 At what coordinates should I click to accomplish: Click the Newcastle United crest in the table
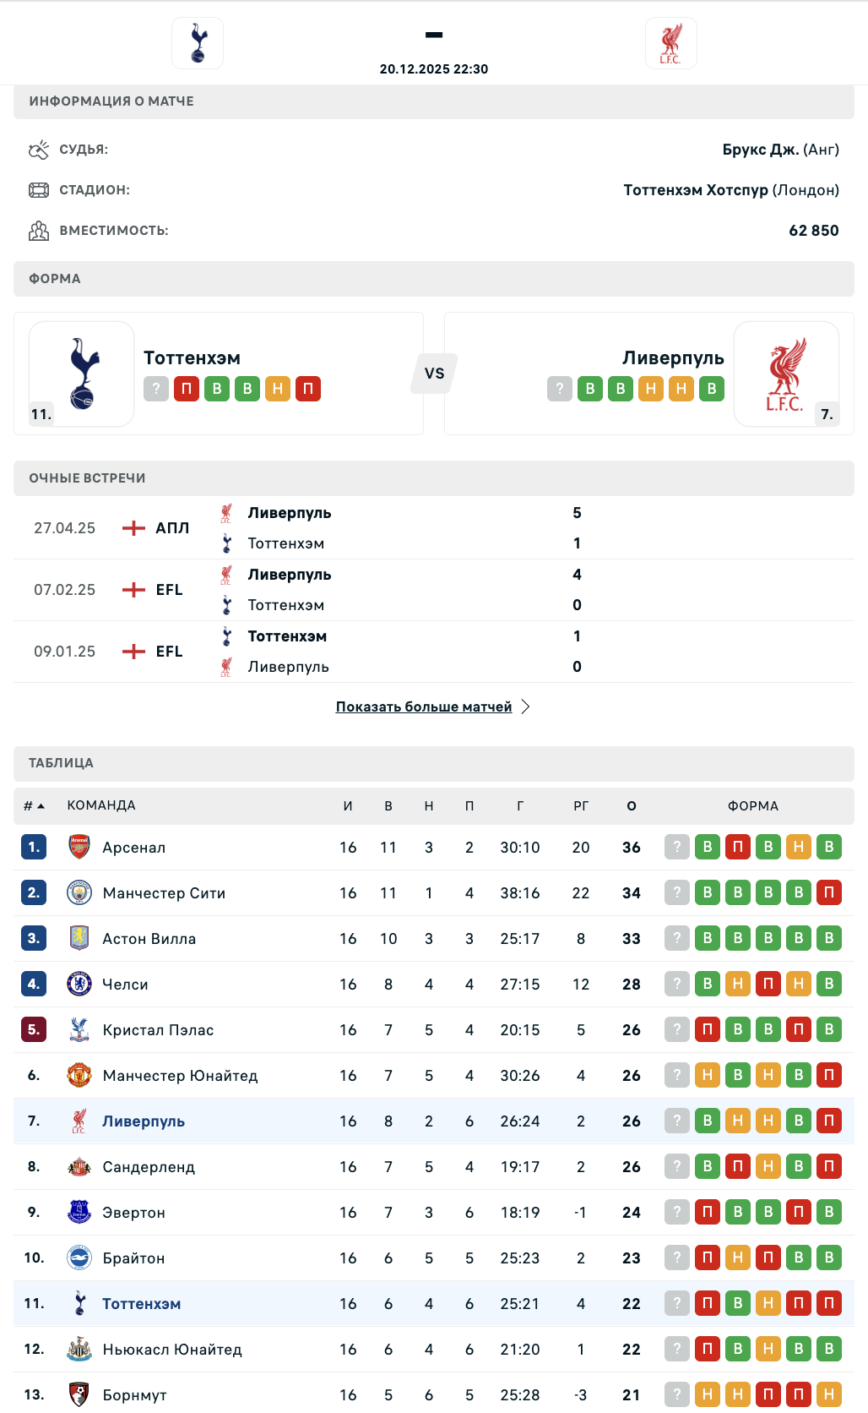79,1349
